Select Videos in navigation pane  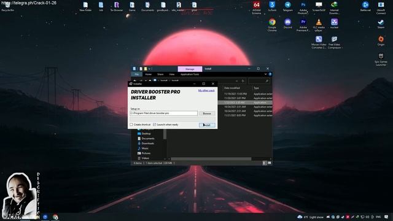coord(146,158)
